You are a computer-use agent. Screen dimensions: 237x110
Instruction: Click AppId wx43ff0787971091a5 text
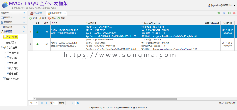tap(101, 46)
